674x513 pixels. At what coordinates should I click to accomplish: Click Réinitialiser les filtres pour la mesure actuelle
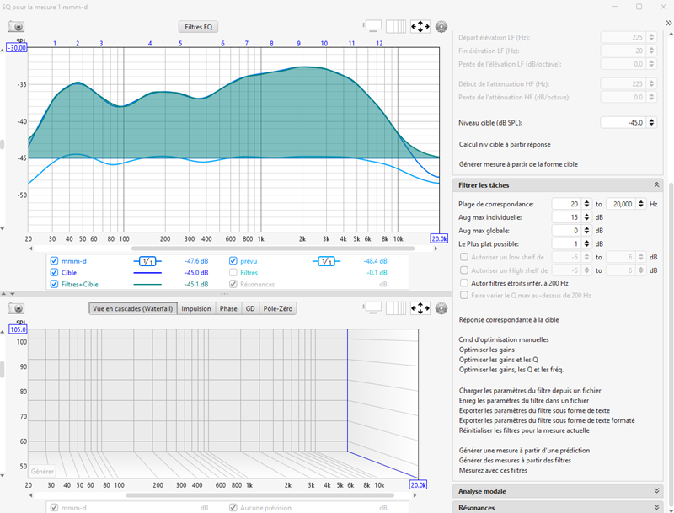(x=524, y=430)
